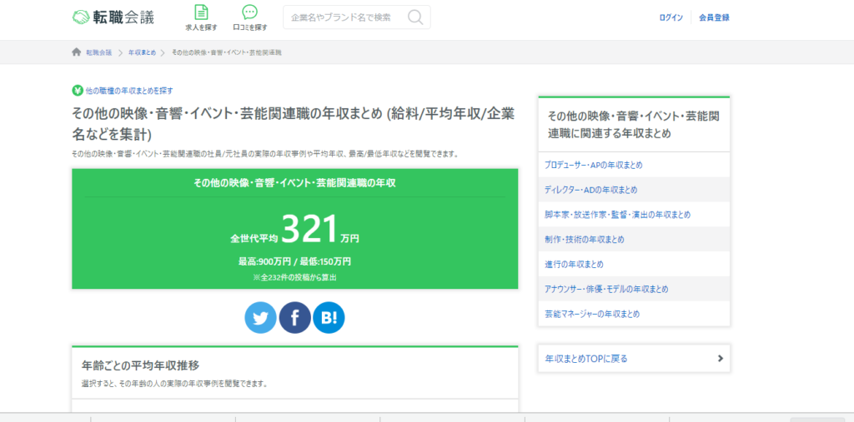Open 求人を探す document icon
The width and height of the screenshot is (854, 422).
[201, 12]
